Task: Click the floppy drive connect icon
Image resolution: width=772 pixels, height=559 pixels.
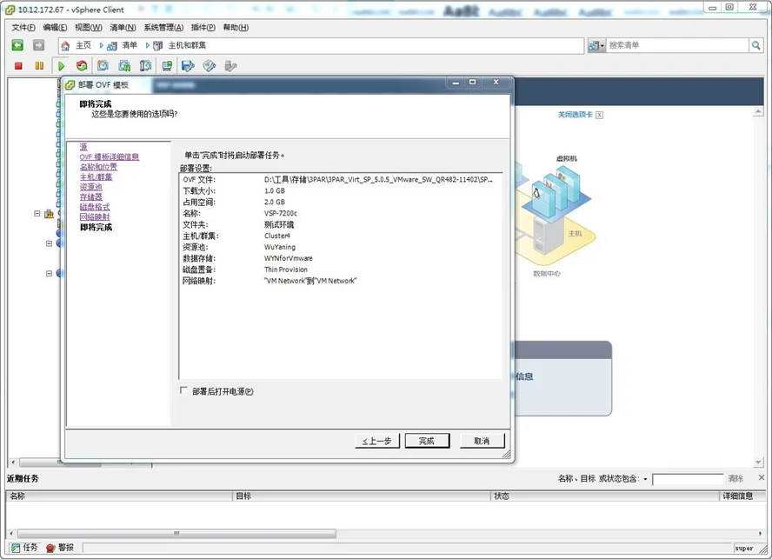Action: pyautogui.click(x=188, y=65)
